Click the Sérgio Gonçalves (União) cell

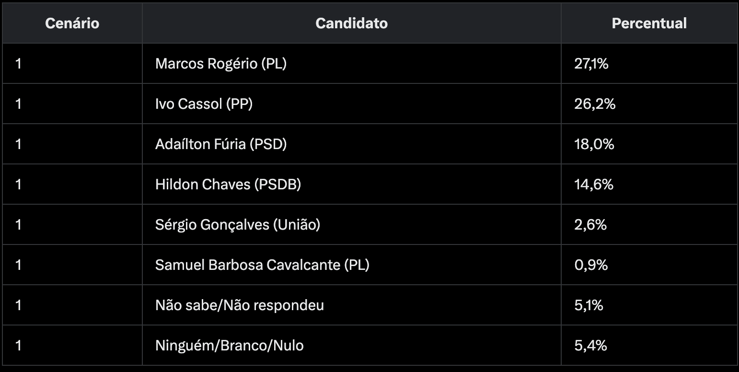pyautogui.click(x=238, y=225)
